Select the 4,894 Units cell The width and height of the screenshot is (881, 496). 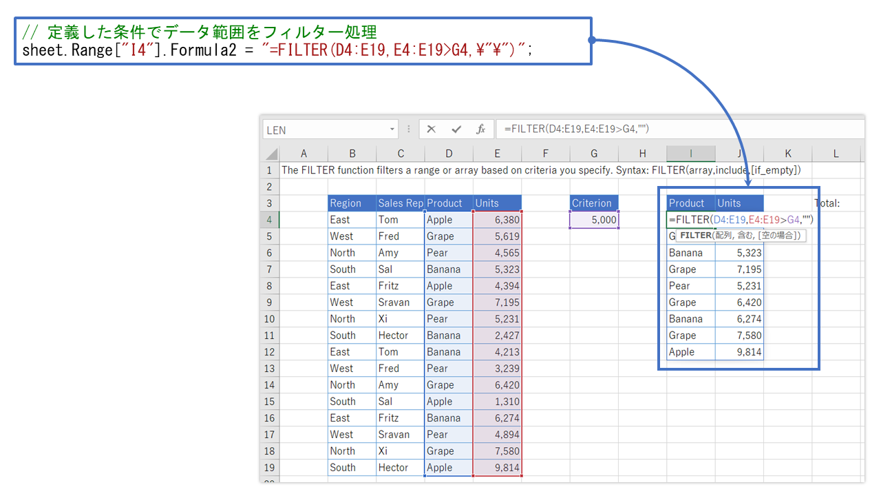pyautogui.click(x=497, y=435)
